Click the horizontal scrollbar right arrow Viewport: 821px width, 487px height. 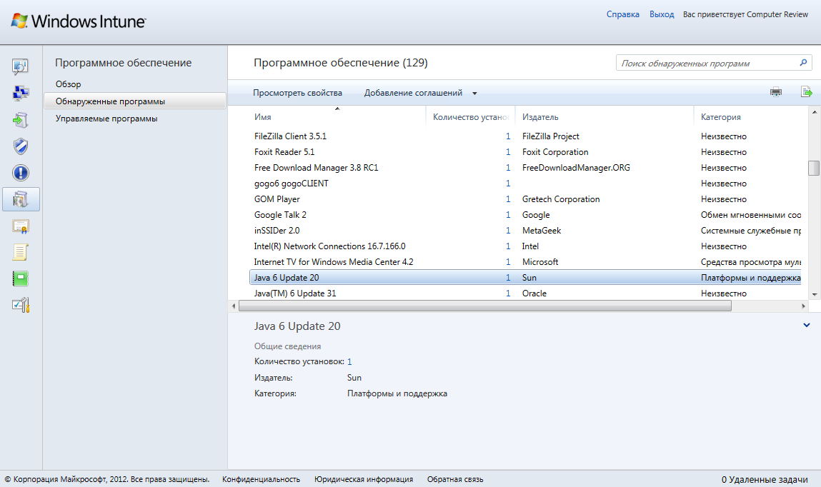[803, 306]
